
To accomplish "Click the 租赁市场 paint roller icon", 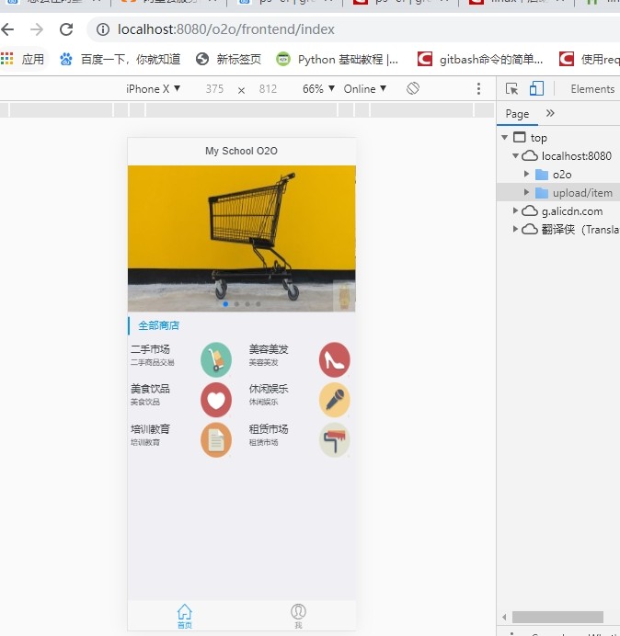I will [x=334, y=440].
